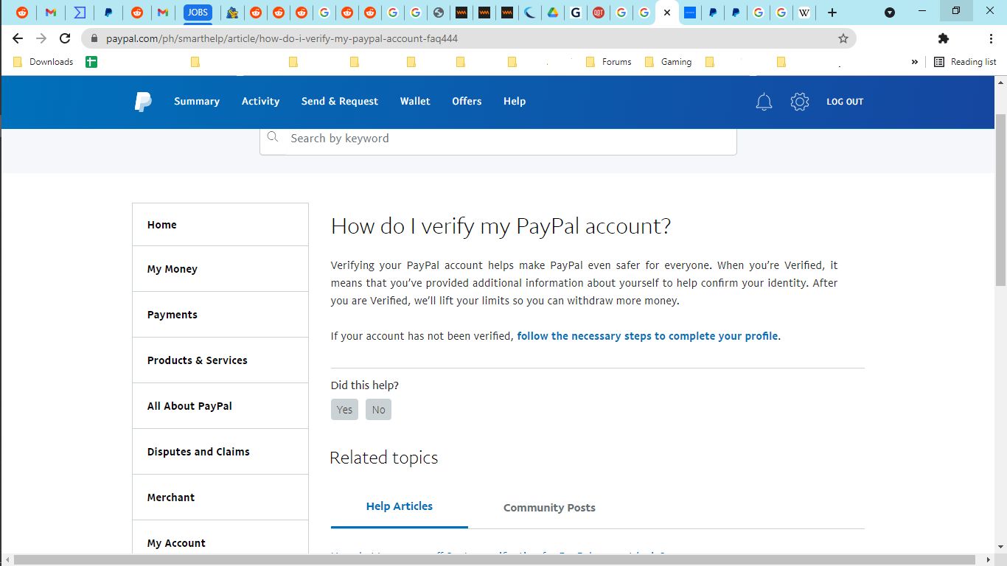1007x566 pixels.
Task: Open a new browser tab
Action: [x=832, y=13]
